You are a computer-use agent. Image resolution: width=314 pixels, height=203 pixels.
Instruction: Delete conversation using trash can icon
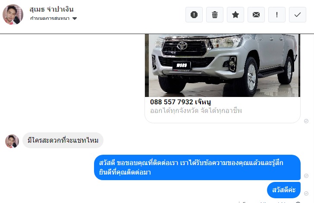[215, 15]
